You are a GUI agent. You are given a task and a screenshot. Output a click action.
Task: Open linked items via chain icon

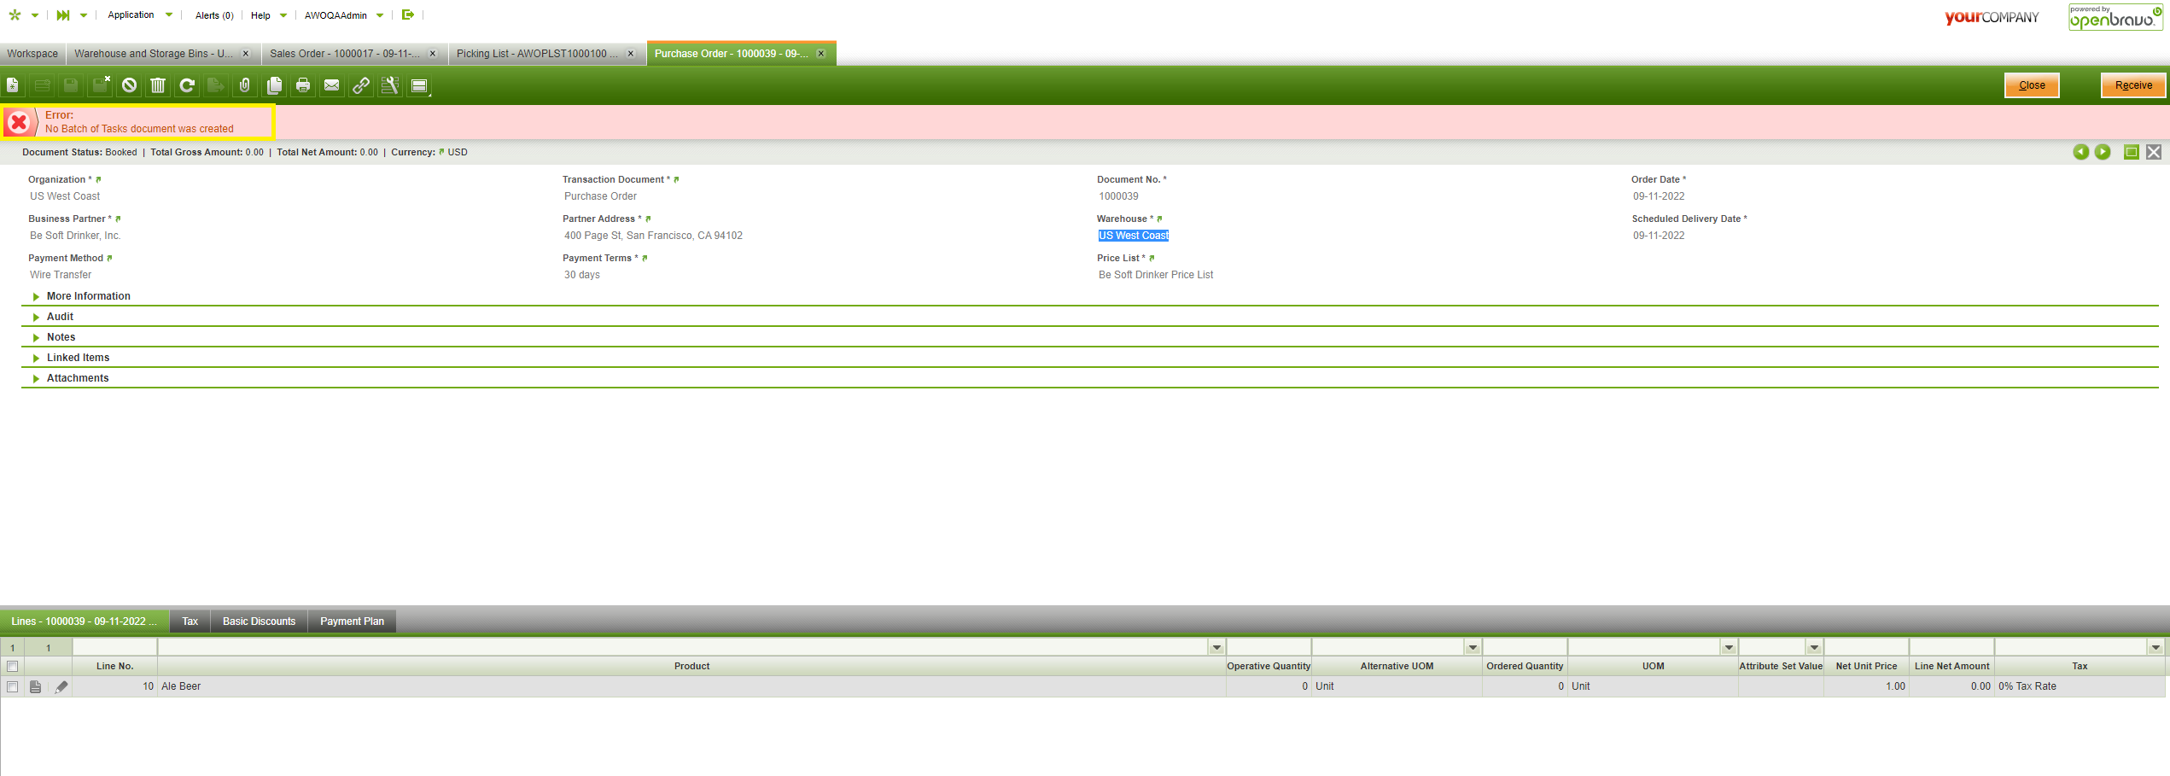pyautogui.click(x=361, y=85)
